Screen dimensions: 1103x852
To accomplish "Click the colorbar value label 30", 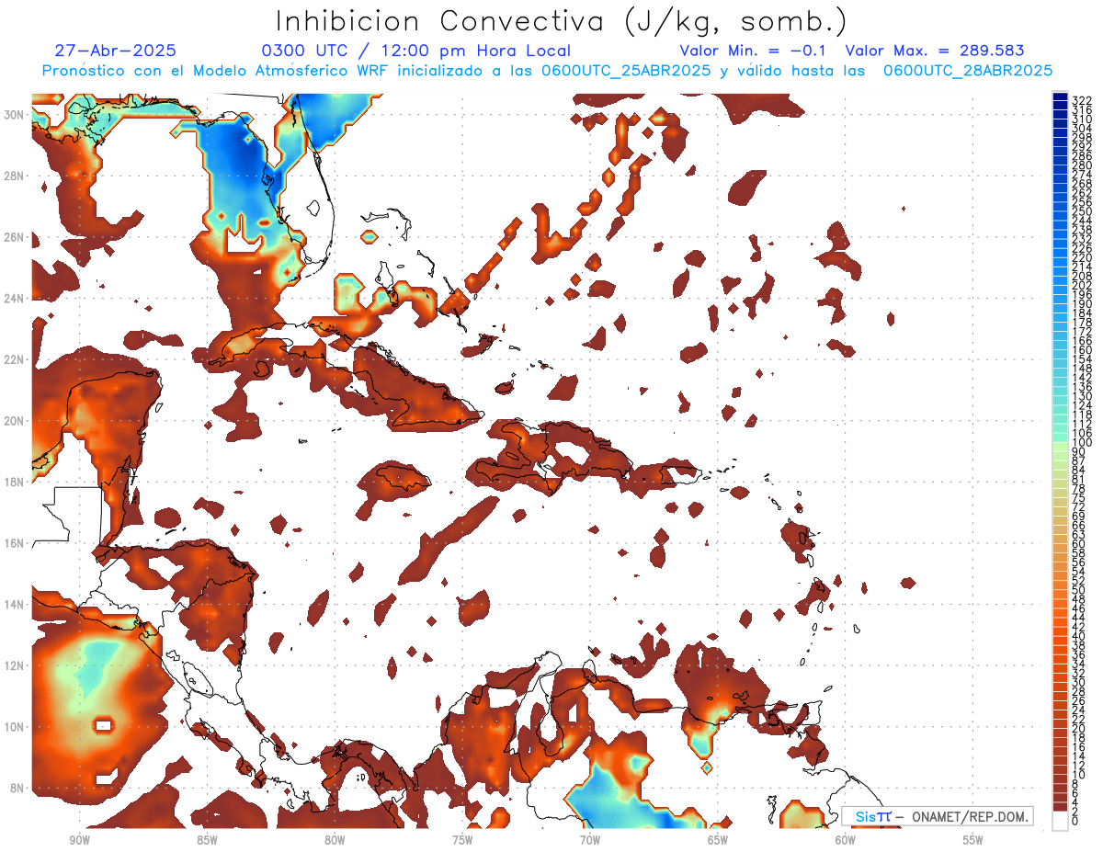I will 1079,682.
